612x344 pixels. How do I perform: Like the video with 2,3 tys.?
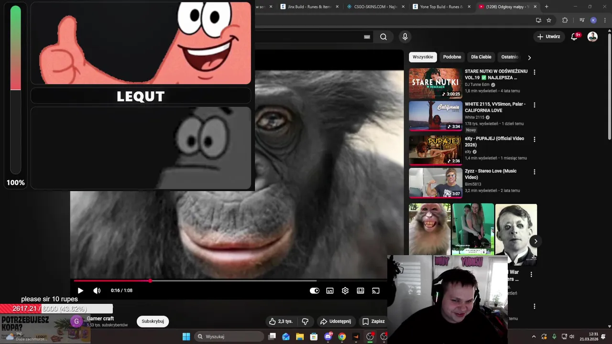point(281,322)
